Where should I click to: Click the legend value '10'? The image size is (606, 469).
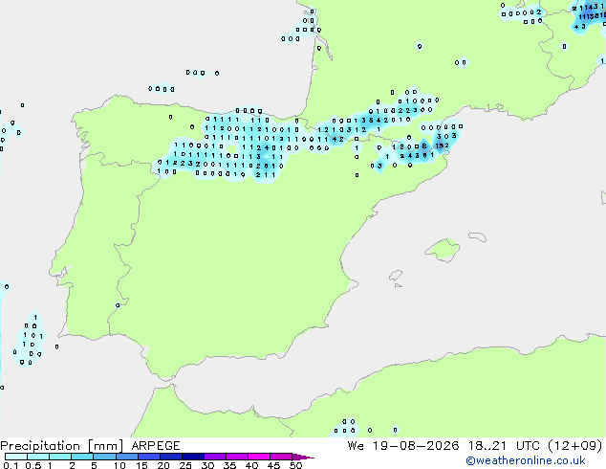tap(119, 465)
